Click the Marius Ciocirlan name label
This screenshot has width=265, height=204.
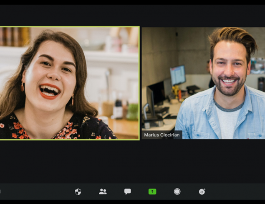point(162,135)
